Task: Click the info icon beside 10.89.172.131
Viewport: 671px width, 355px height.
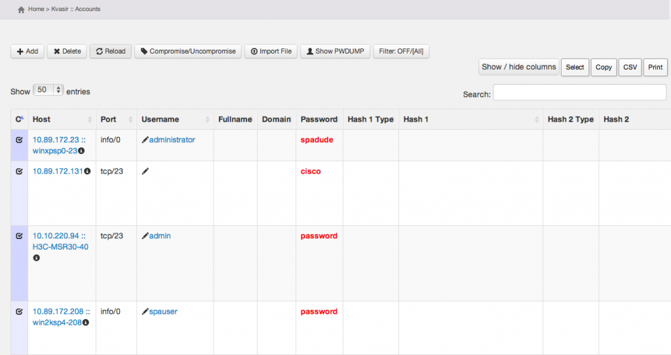Action: [x=87, y=172]
